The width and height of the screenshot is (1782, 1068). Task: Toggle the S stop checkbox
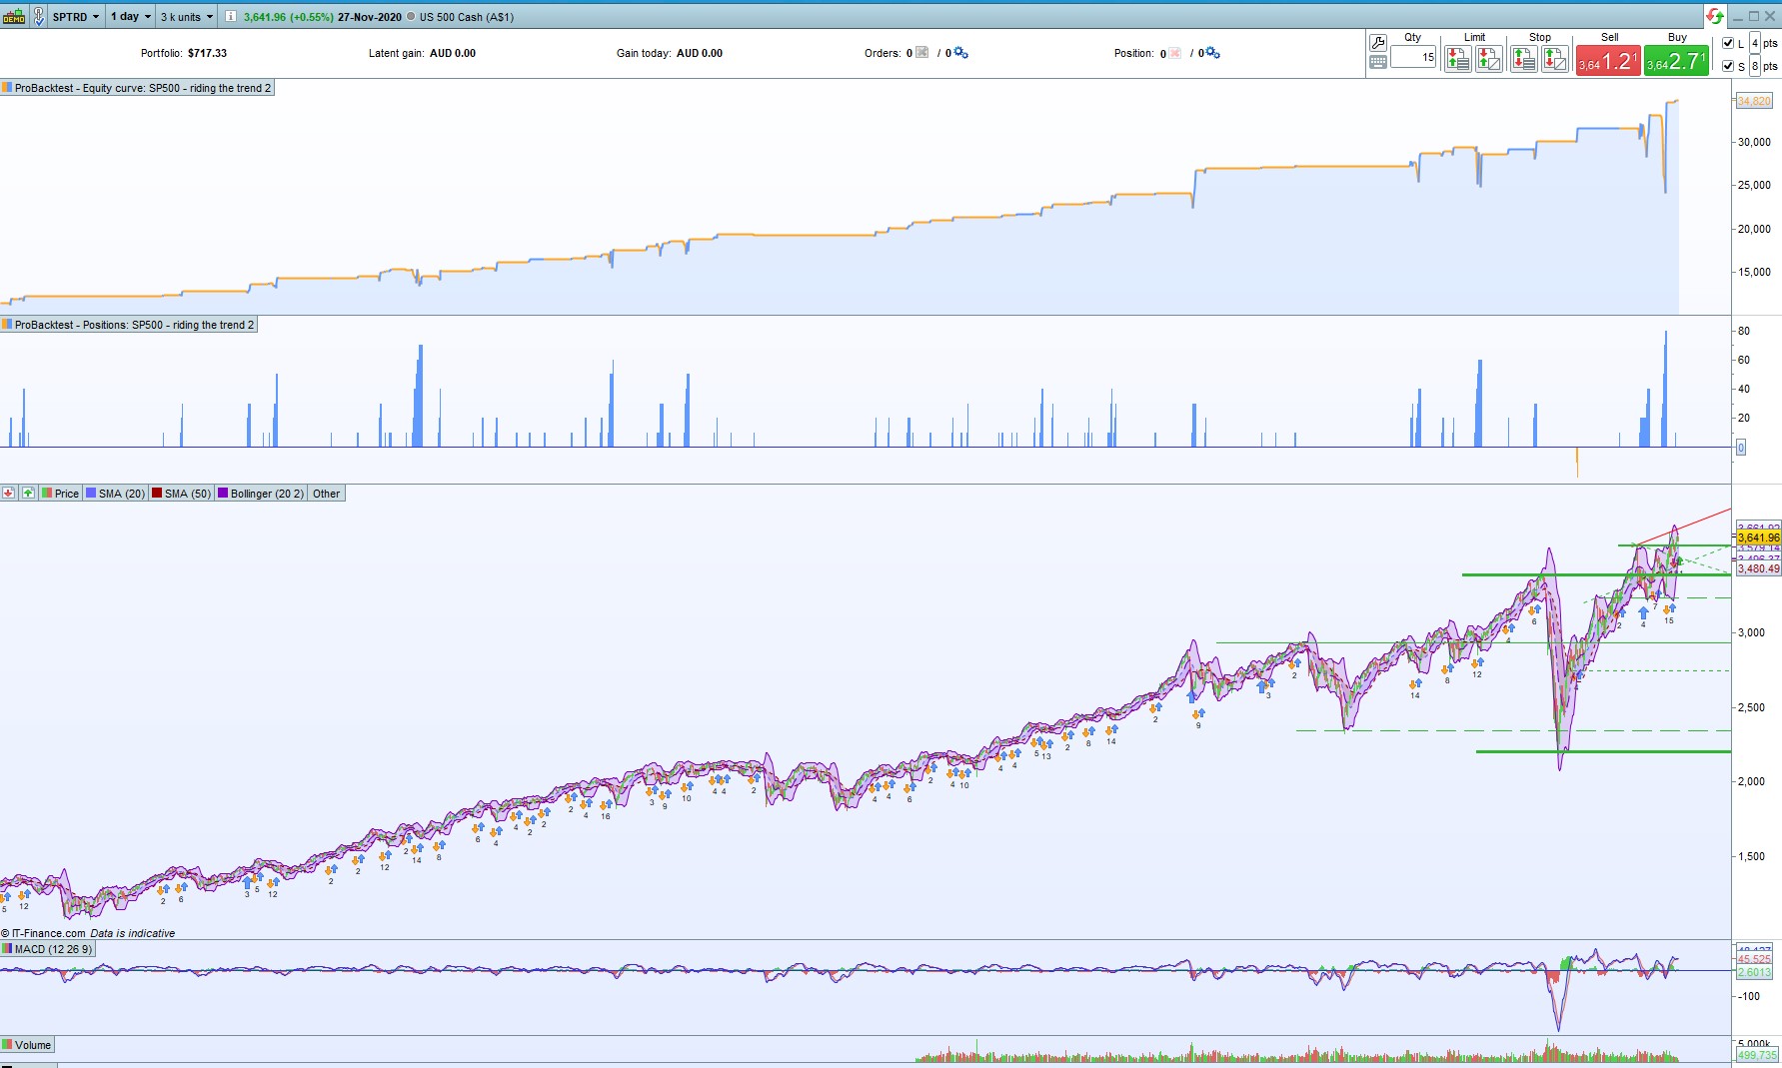point(1728,66)
